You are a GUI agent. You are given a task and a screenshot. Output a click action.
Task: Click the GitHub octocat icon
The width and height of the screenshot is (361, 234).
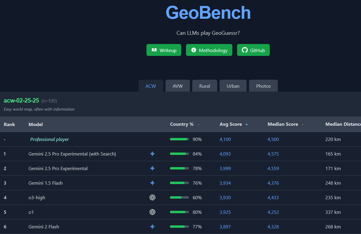coord(245,50)
